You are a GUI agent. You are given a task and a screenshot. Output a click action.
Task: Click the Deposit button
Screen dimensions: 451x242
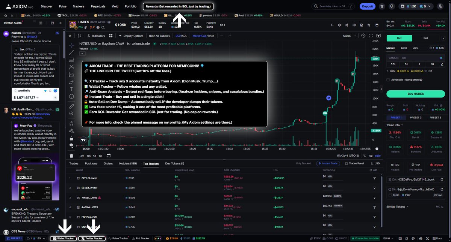click(x=367, y=6)
